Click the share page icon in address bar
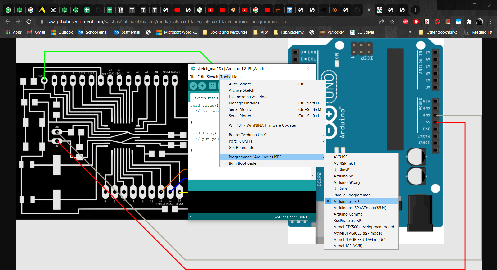The height and width of the screenshot is (270, 497). coord(382,22)
